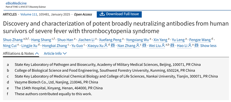Click the person icon next to Nan Zhang

[x=138, y=46]
